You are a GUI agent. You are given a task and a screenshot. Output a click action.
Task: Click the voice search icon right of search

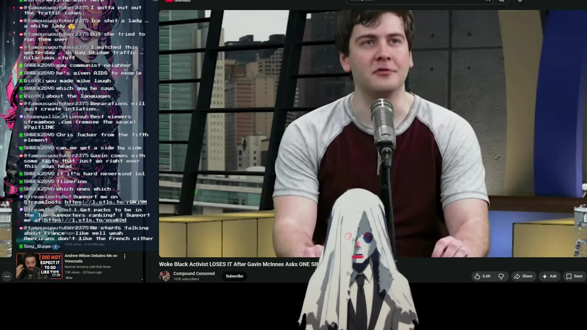[x=520, y=1]
